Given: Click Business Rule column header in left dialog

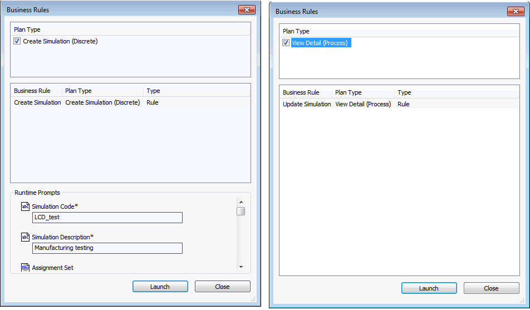Looking at the screenshot, I should [37, 91].
